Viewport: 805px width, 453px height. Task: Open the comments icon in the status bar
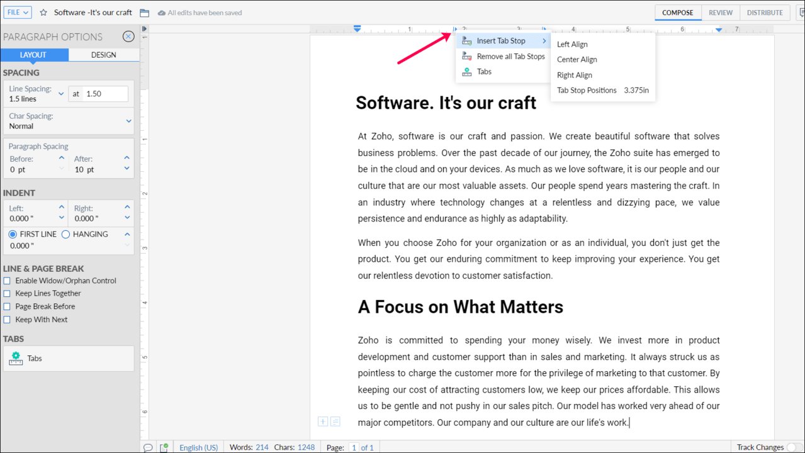click(x=148, y=447)
